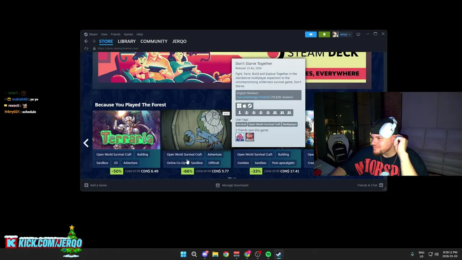The image size is (462, 260).
Task: Open the Help menu
Action: [x=140, y=34]
